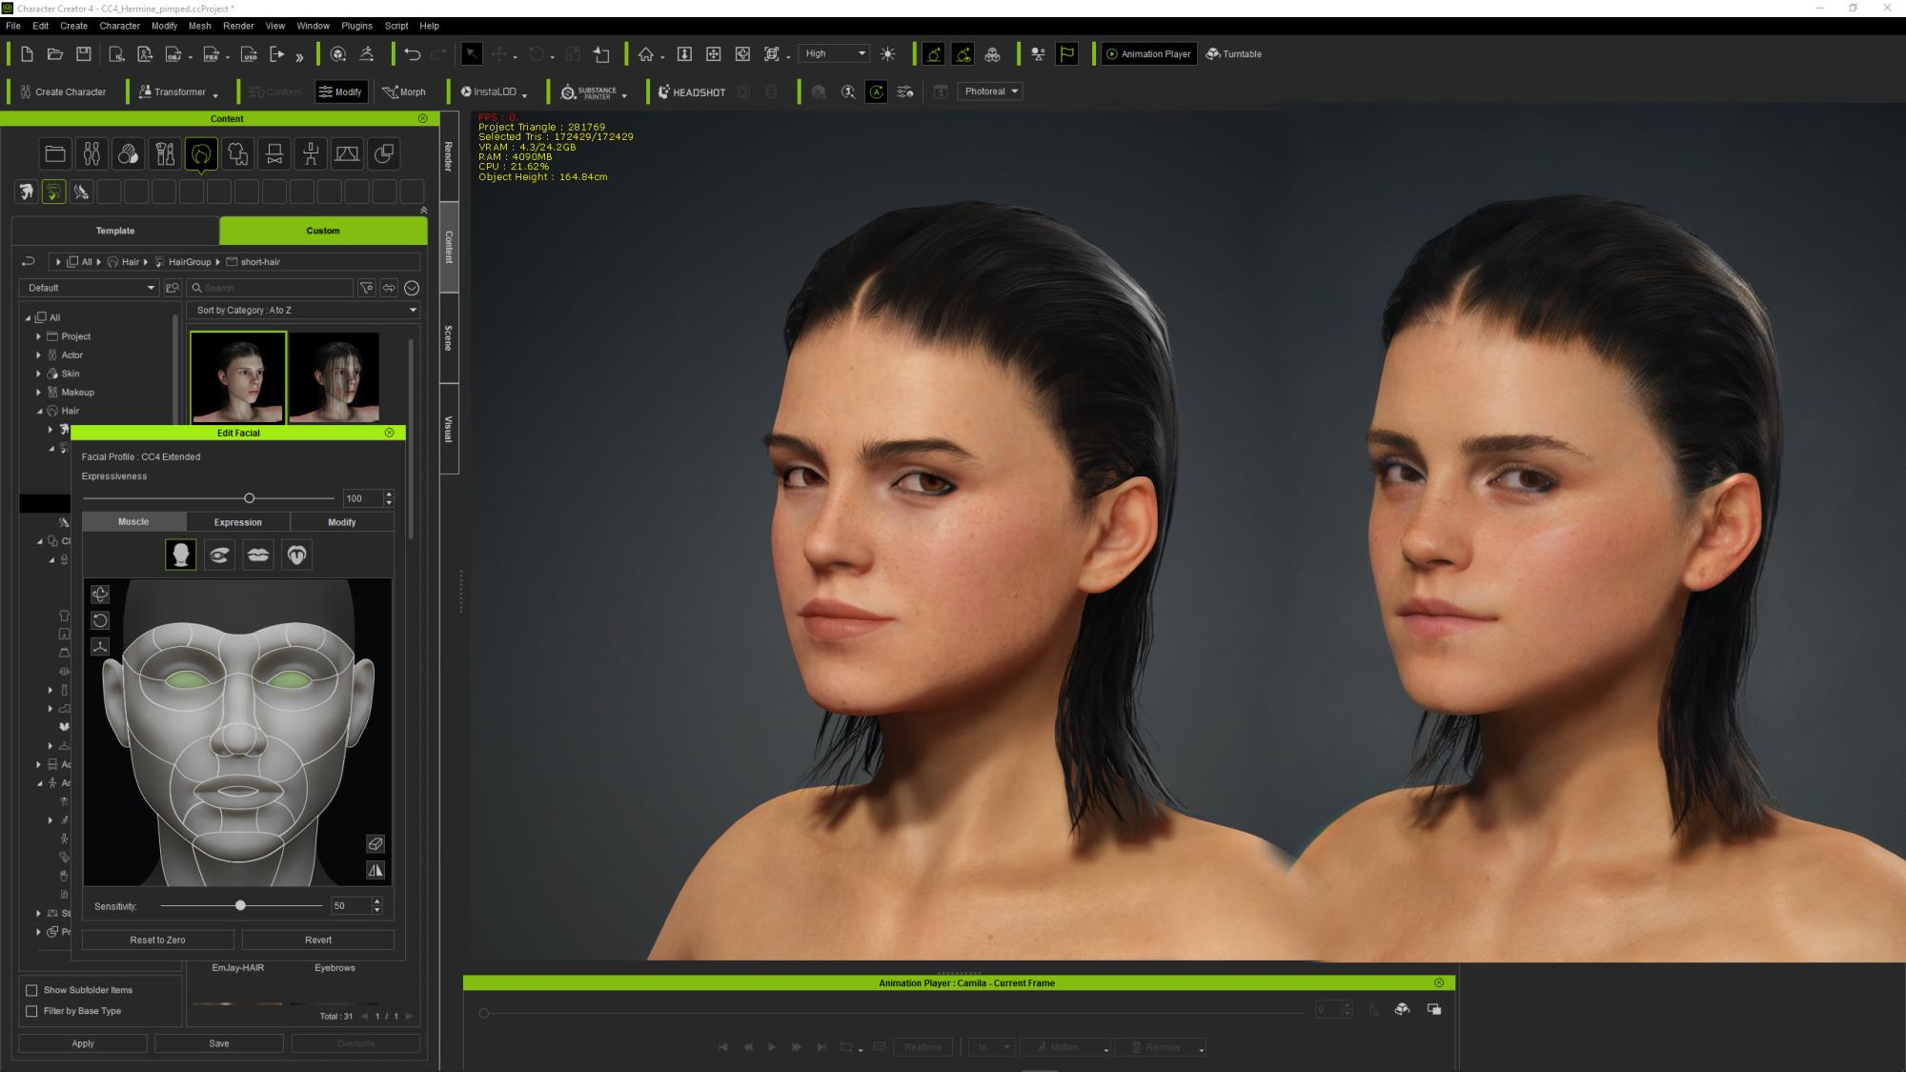Enable Filter by Base Type checkbox

pos(31,1011)
